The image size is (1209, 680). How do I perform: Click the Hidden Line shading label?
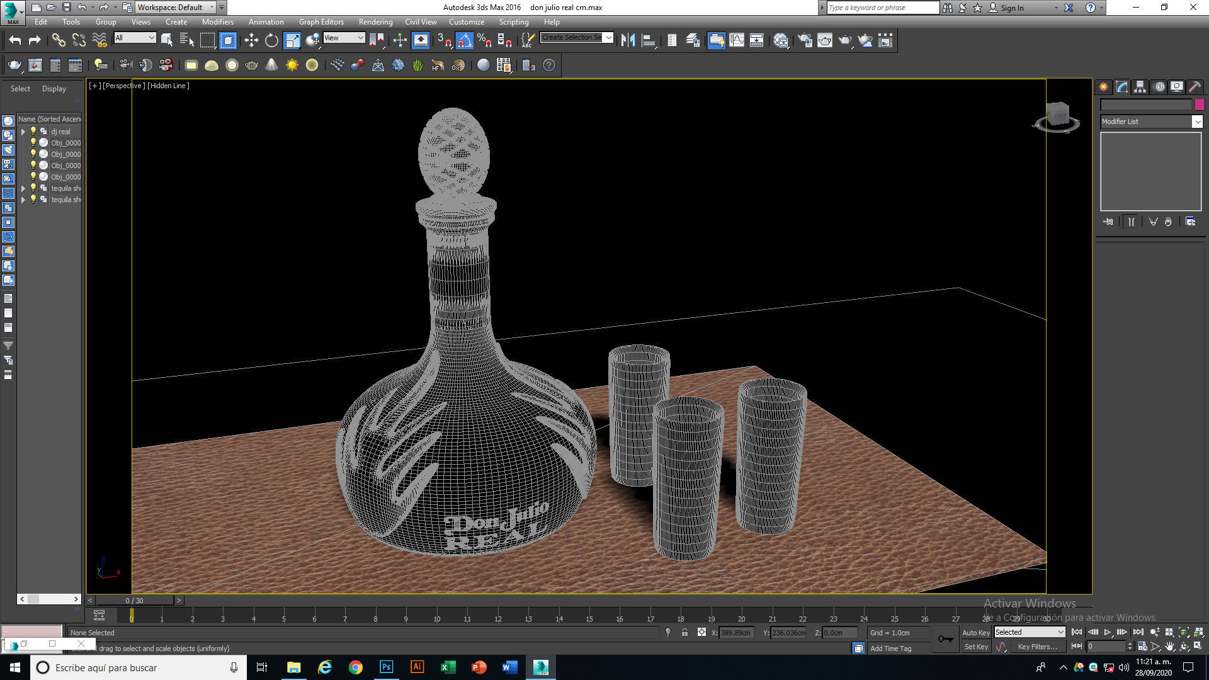[x=168, y=86]
